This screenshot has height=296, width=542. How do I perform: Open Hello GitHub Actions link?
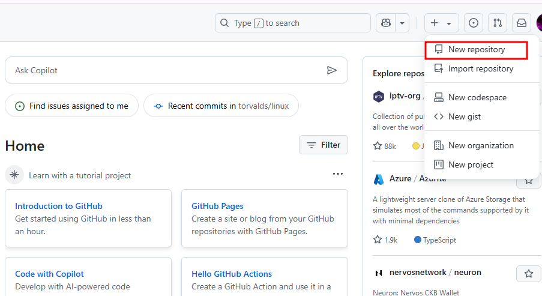tap(232, 274)
